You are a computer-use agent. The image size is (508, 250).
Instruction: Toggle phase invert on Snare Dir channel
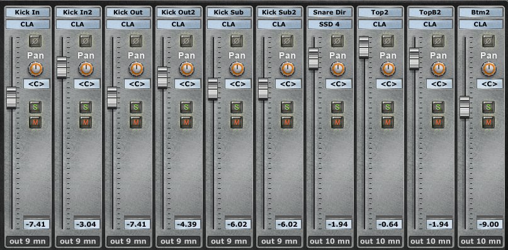tap(337, 41)
